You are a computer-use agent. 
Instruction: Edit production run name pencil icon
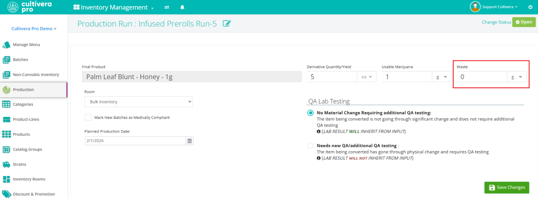coord(227,23)
